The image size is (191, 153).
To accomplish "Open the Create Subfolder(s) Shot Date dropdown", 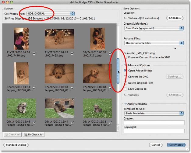I will tap(154, 28).
